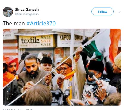Click the man in black fur cap behind microphone
This screenshot has height=110, width=127.
click(96, 71)
